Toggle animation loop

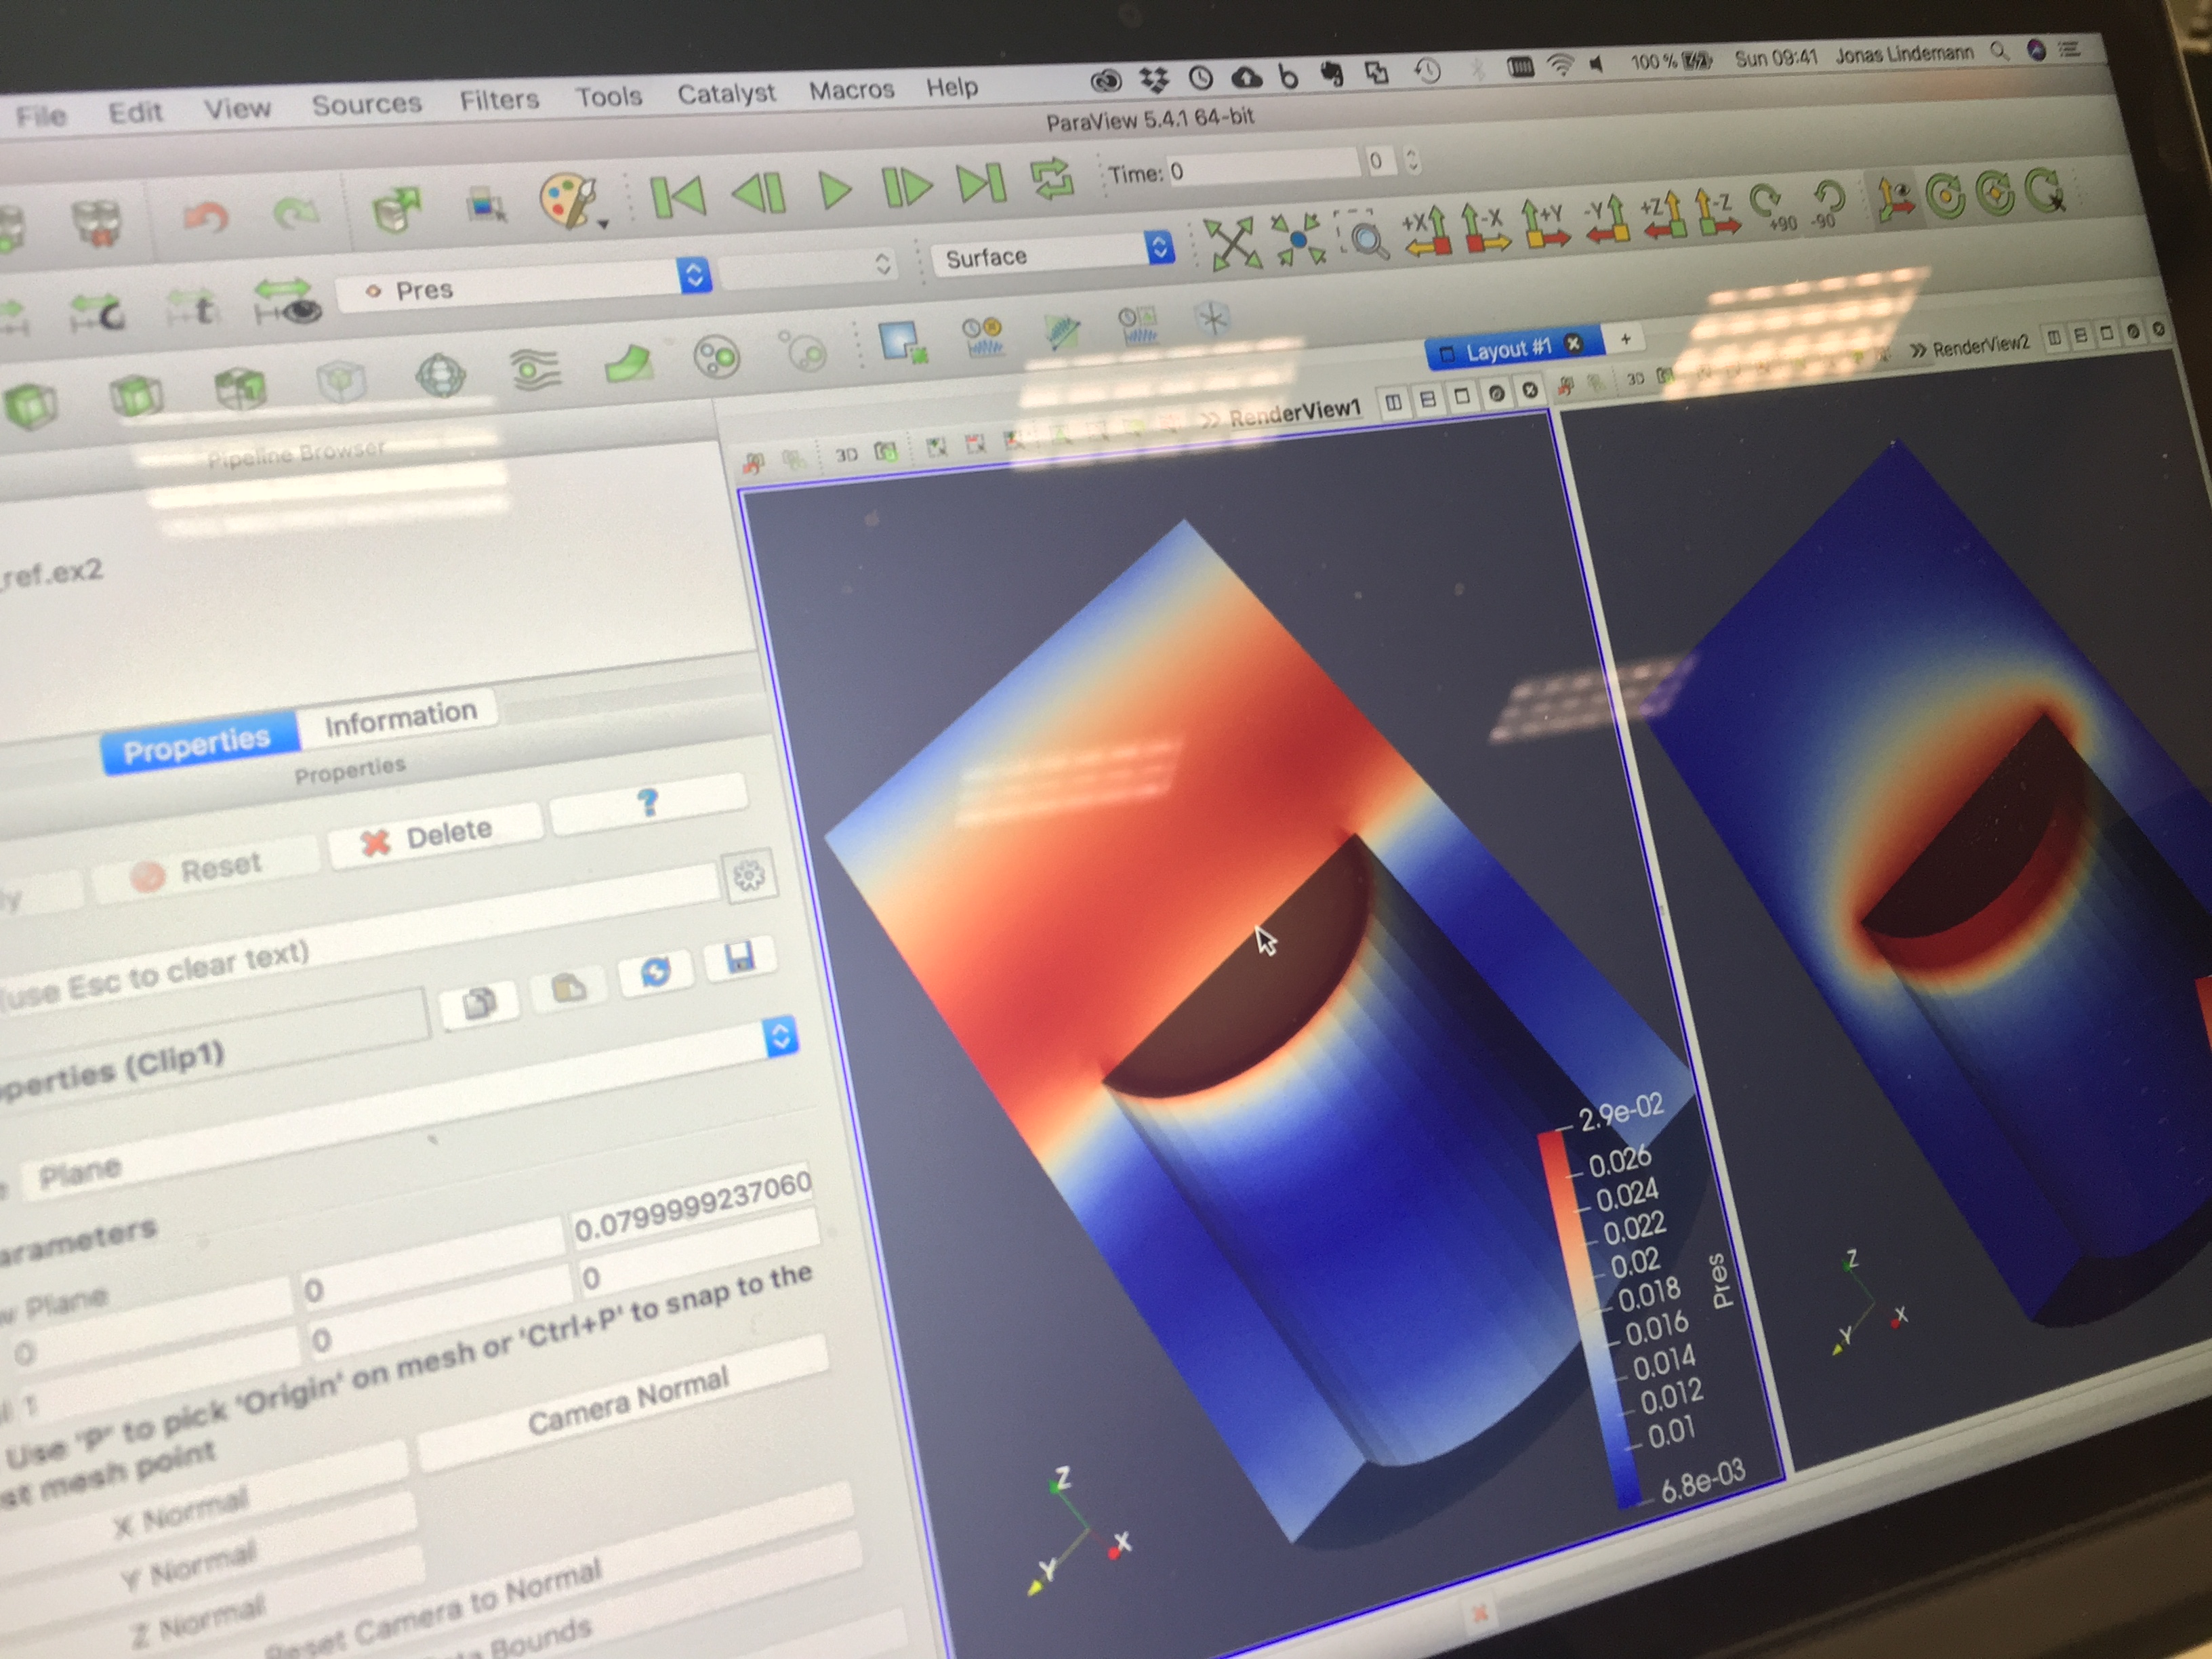1052,180
